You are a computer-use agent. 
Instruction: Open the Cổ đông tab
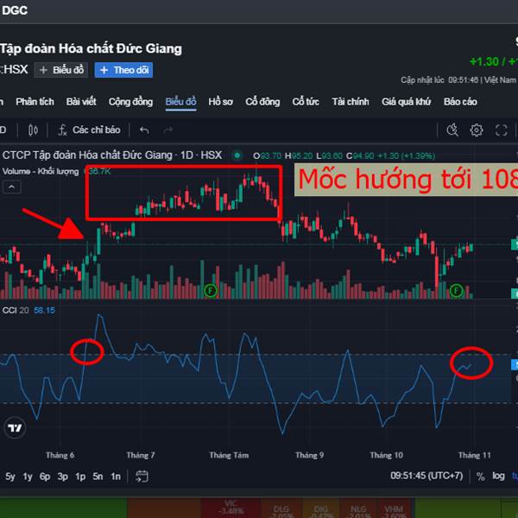pos(262,102)
